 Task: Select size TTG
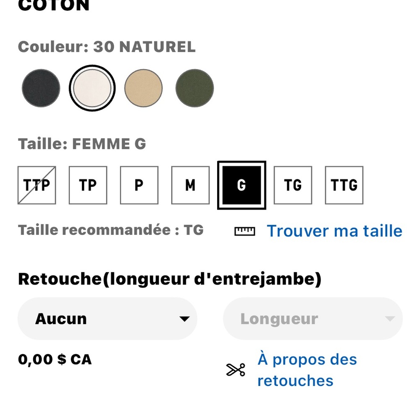click(x=344, y=185)
